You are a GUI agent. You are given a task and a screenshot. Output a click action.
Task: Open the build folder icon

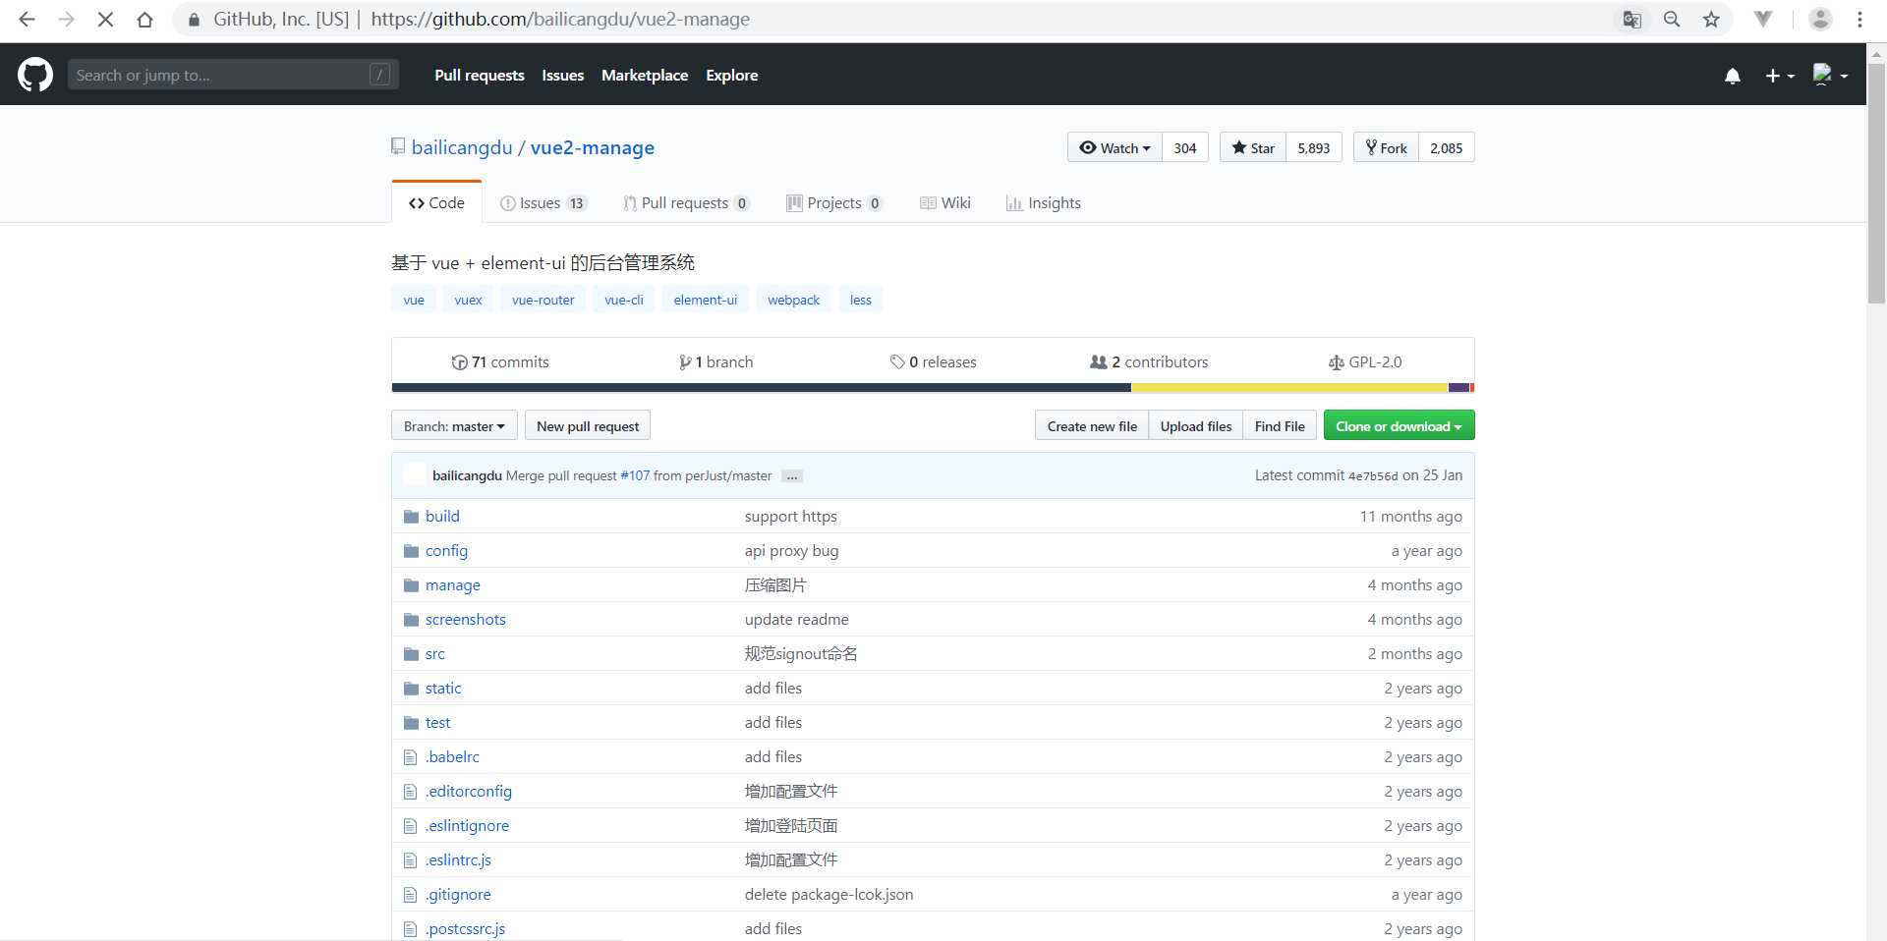pyautogui.click(x=411, y=517)
